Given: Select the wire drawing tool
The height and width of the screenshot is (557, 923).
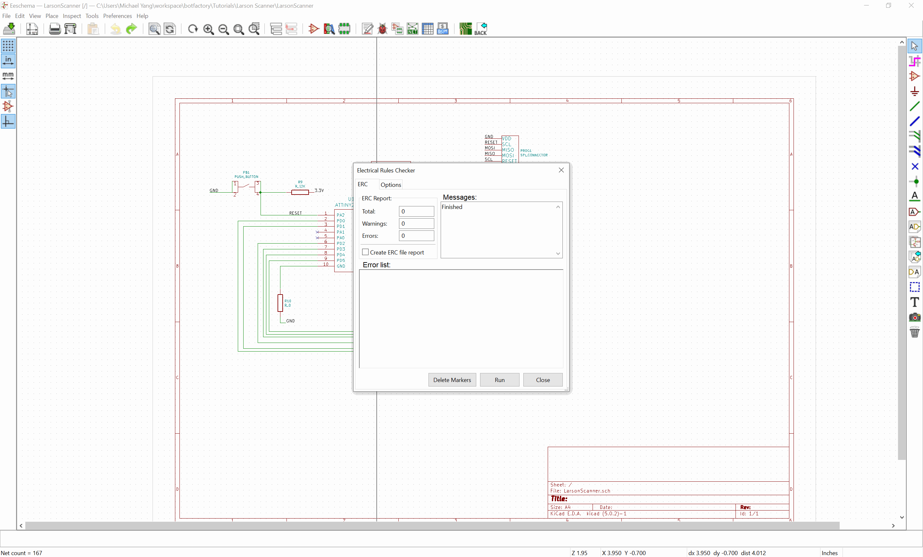Looking at the screenshot, I should click(x=914, y=107).
